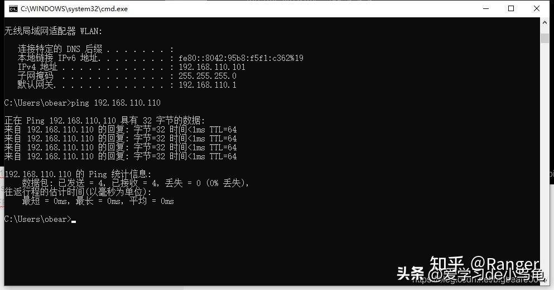Minimize the cmd.exe window
554x290 pixels.
click(486, 8)
